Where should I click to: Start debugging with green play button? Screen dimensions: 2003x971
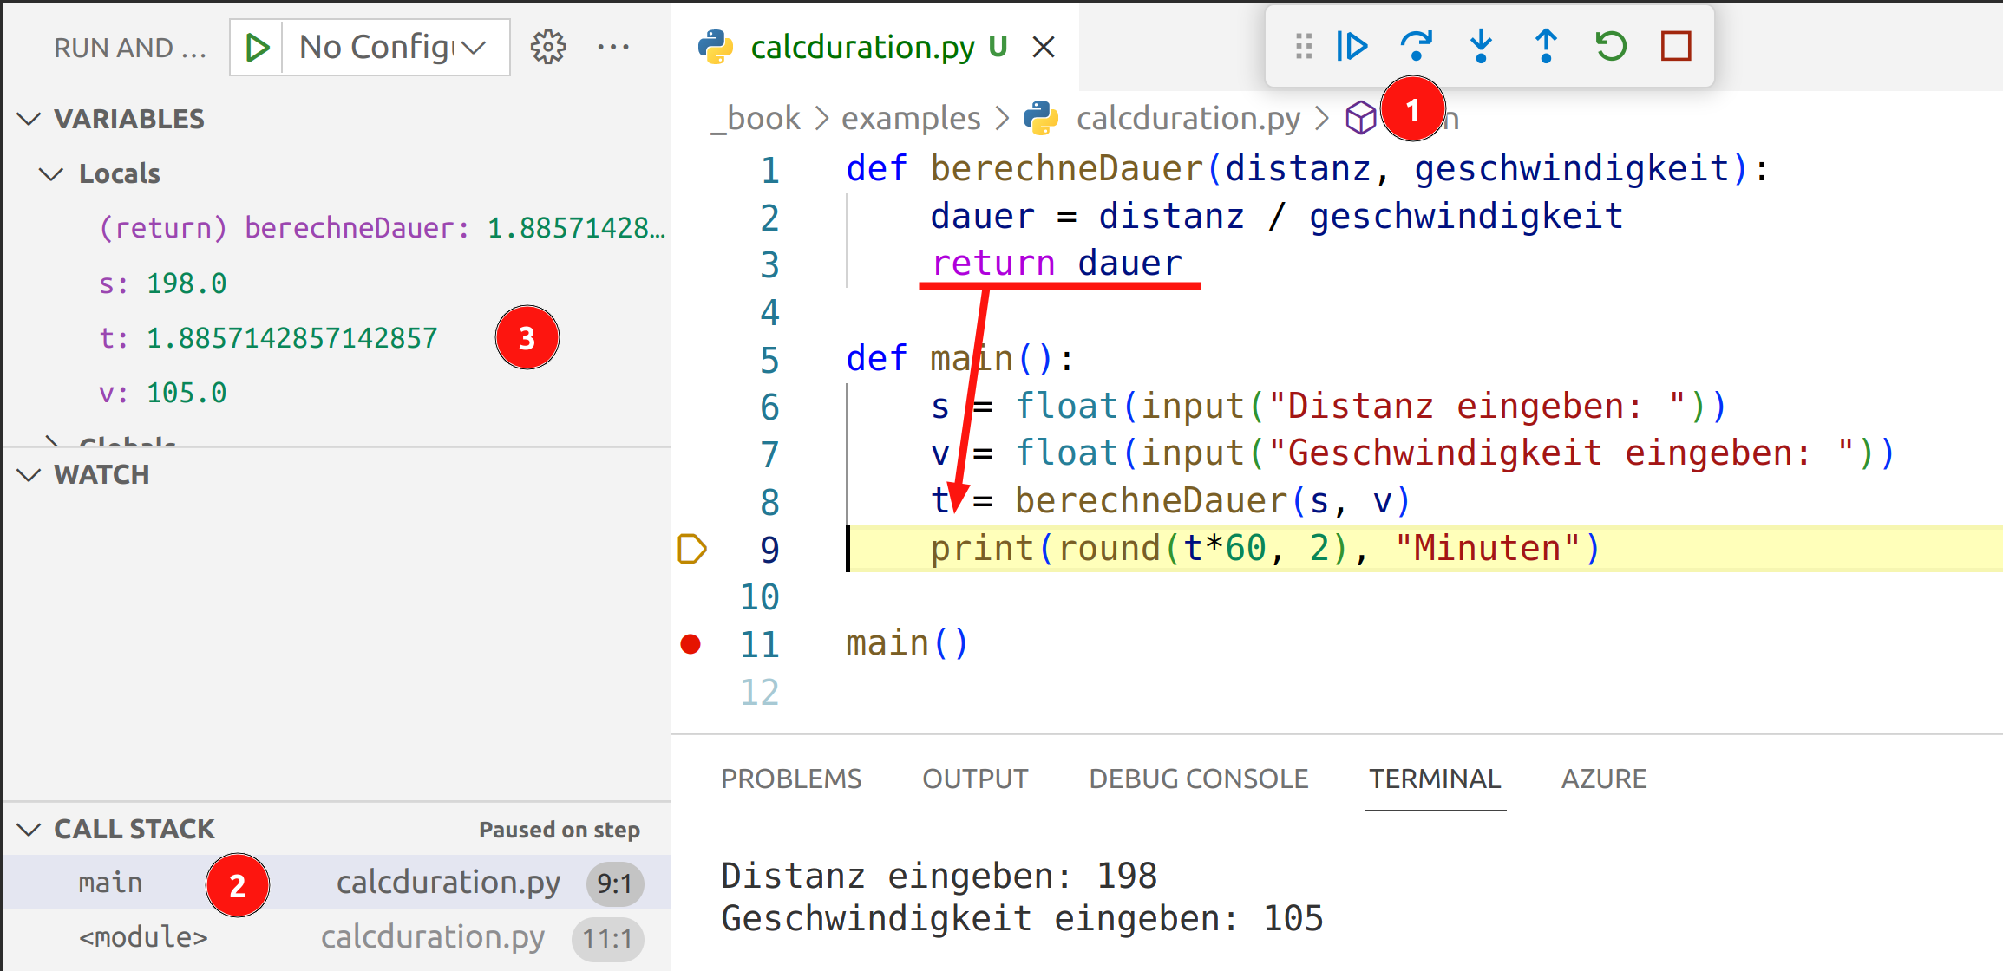click(x=257, y=48)
